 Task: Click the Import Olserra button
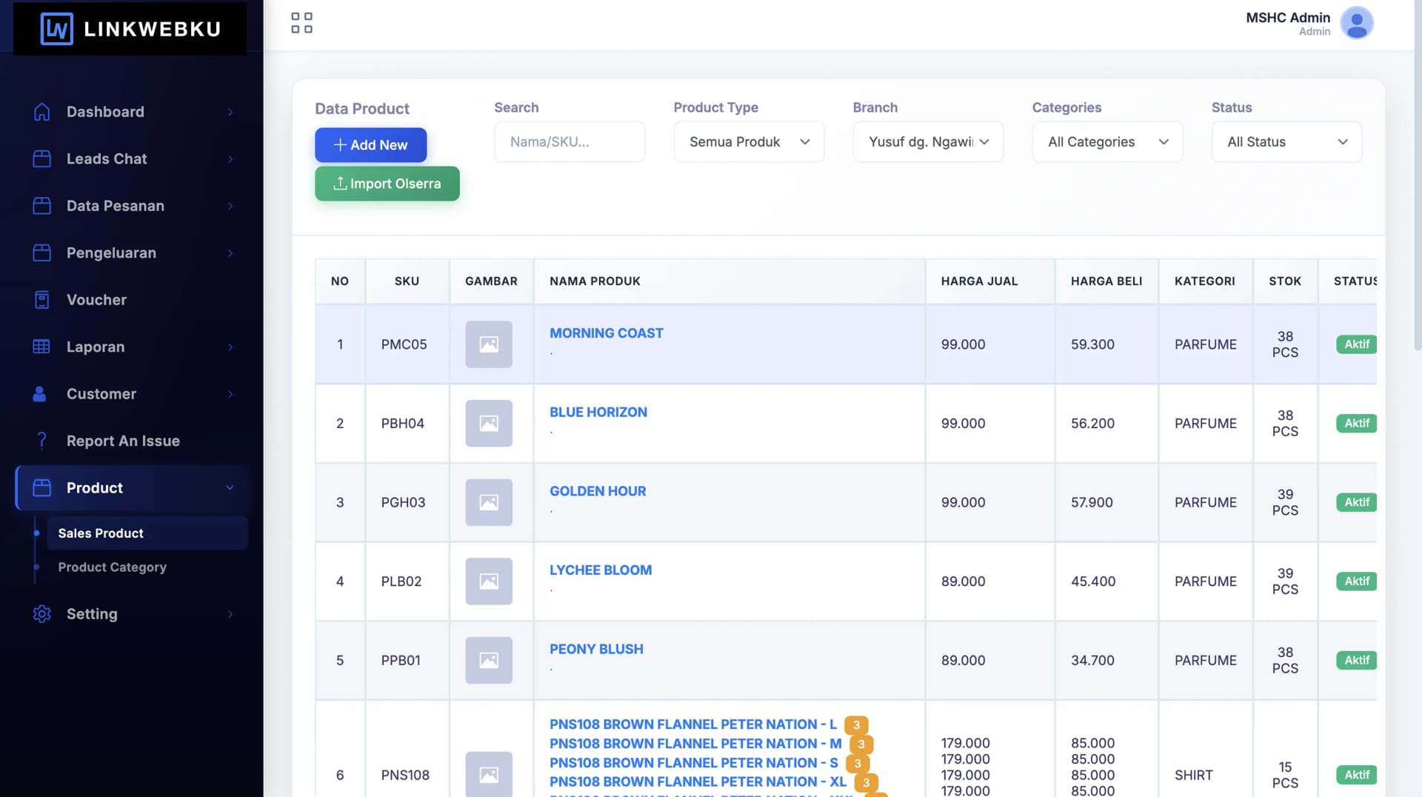tap(387, 184)
